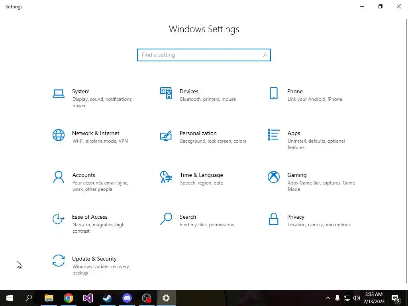Click 'Narrator, magnifier, high contrast' text

click(x=98, y=228)
